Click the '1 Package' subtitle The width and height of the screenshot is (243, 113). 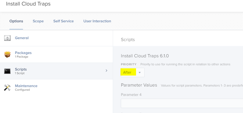(x=22, y=57)
